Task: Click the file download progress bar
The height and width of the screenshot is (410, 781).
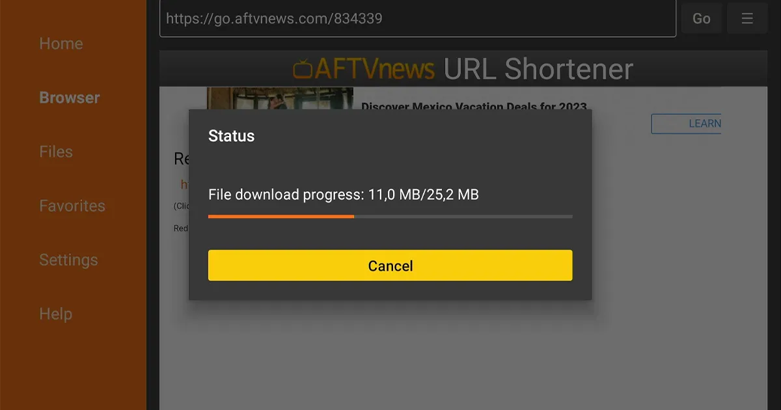Action: (x=390, y=216)
